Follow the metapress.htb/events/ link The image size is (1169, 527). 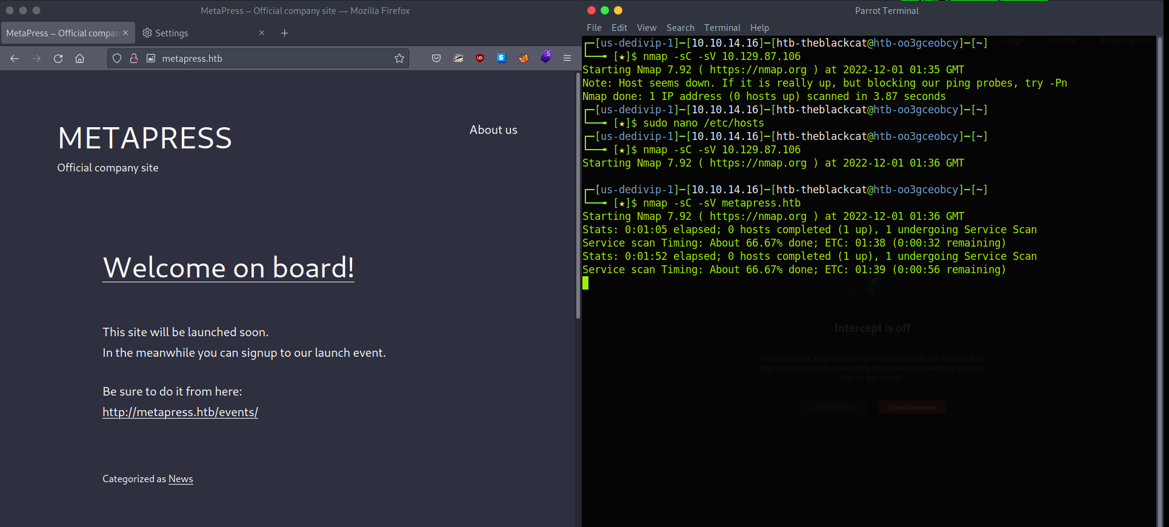180,412
